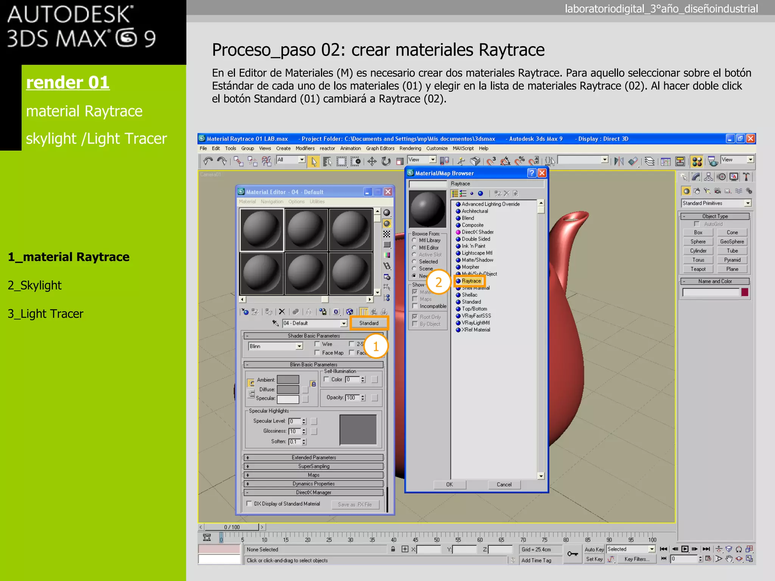Open Navigation menu in Material Editor

click(272, 202)
